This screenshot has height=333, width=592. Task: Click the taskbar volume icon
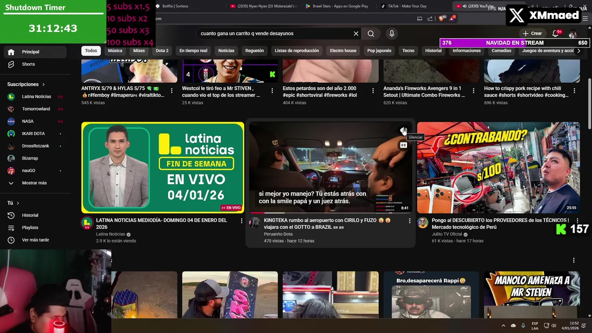[x=554, y=326]
